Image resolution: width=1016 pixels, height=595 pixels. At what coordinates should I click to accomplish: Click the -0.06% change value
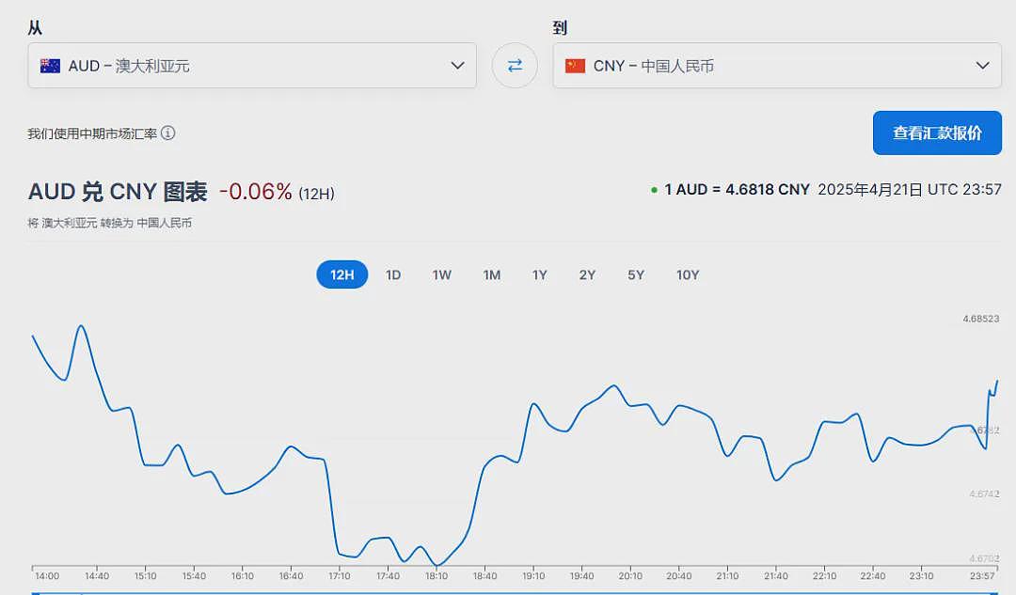(x=255, y=192)
